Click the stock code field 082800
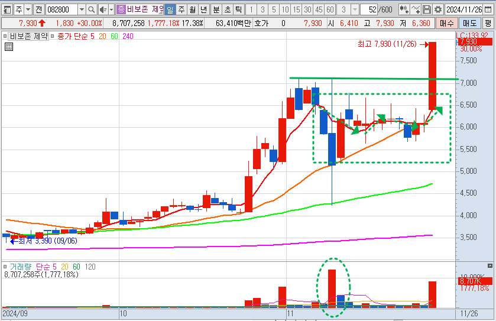The height and width of the screenshot is (321, 496). [x=61, y=10]
